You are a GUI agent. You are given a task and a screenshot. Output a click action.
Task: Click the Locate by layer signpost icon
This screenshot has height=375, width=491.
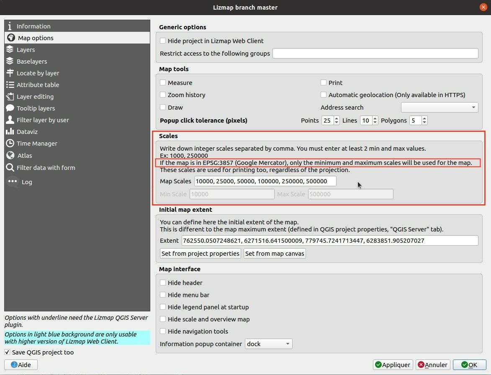(10, 73)
